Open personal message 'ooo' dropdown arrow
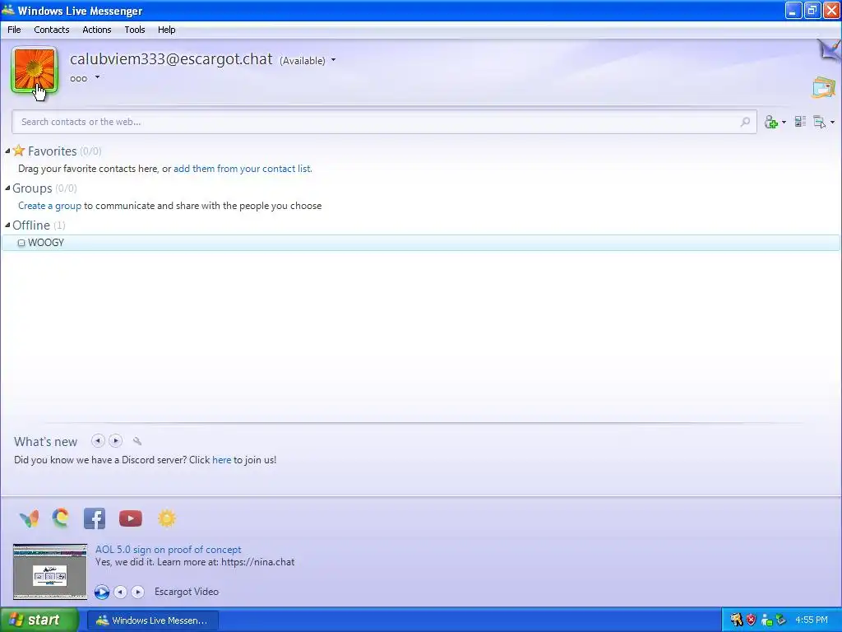 [97, 77]
